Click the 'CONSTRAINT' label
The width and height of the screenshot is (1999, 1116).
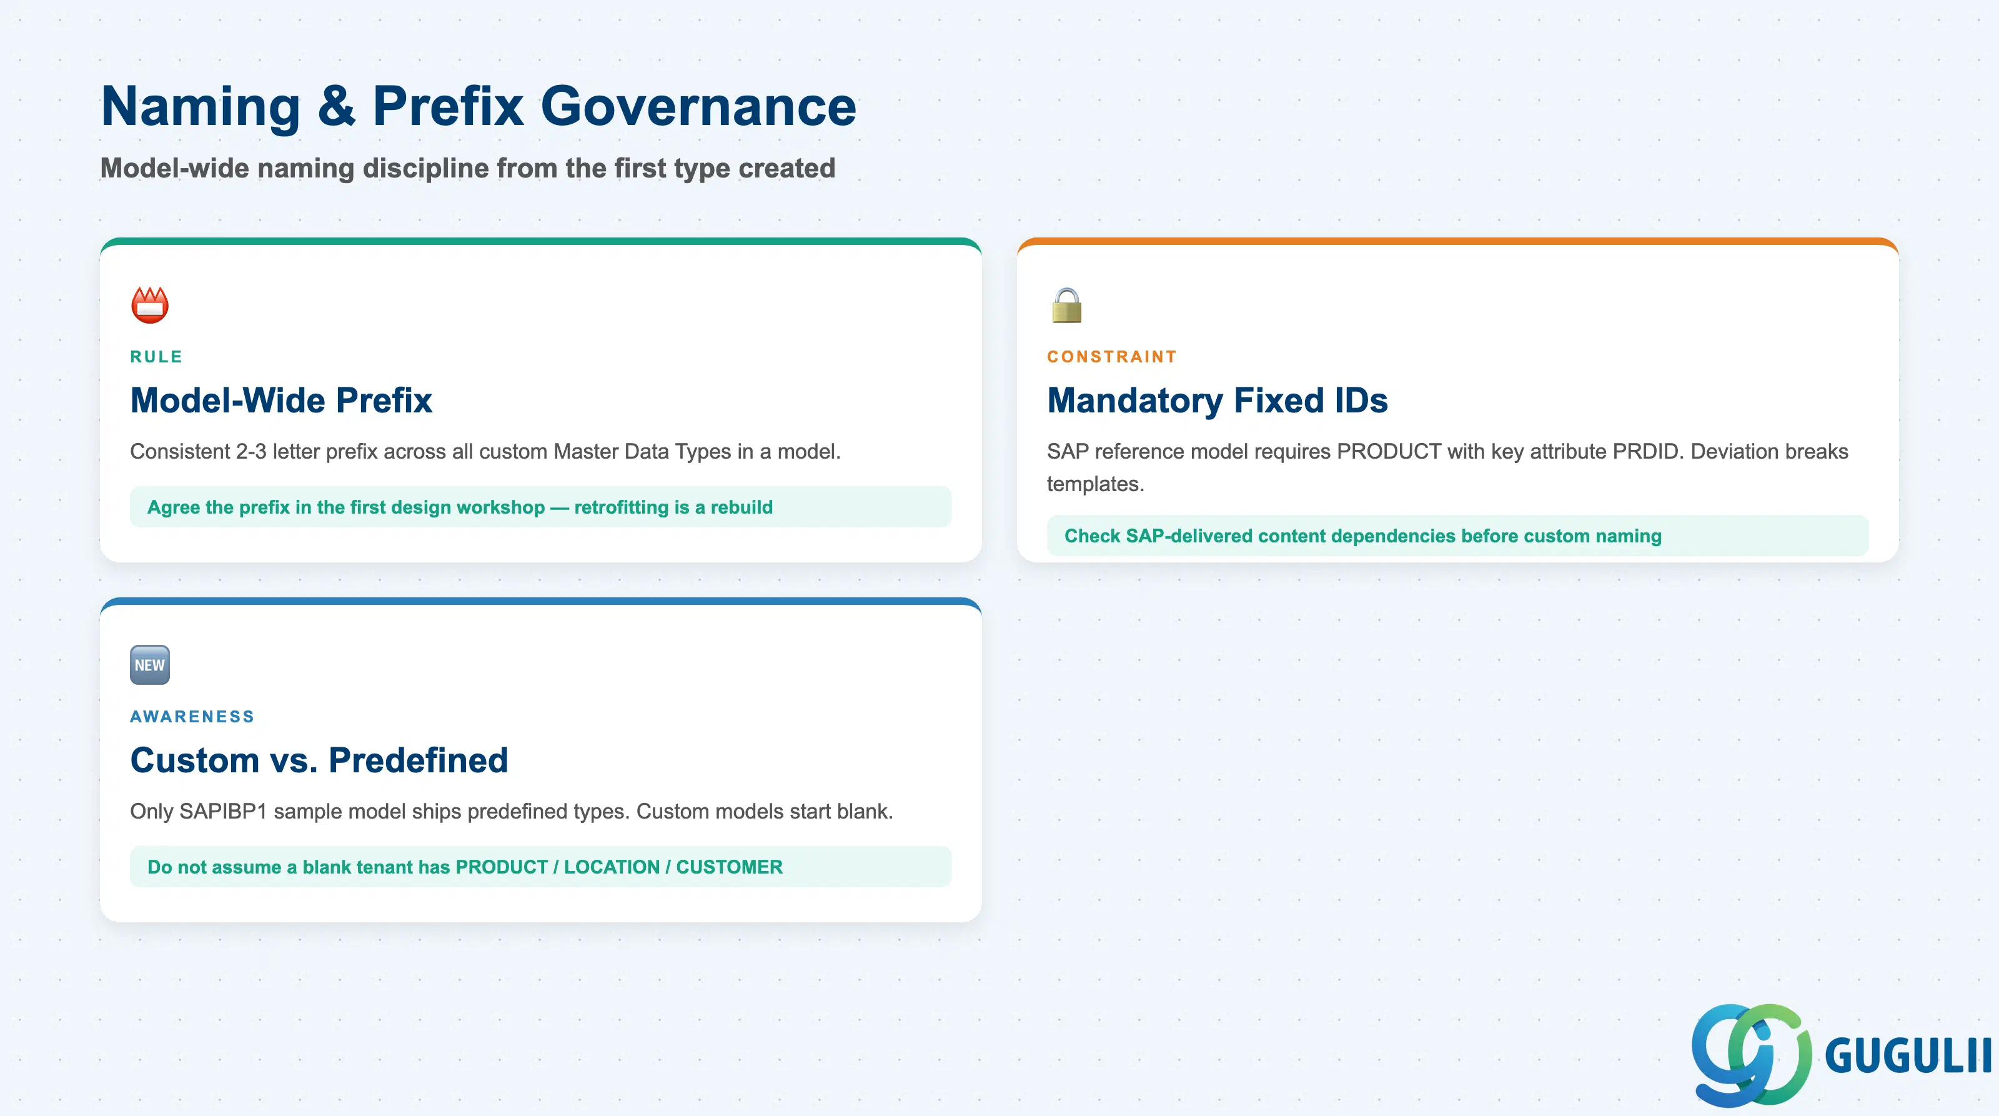[x=1111, y=357]
